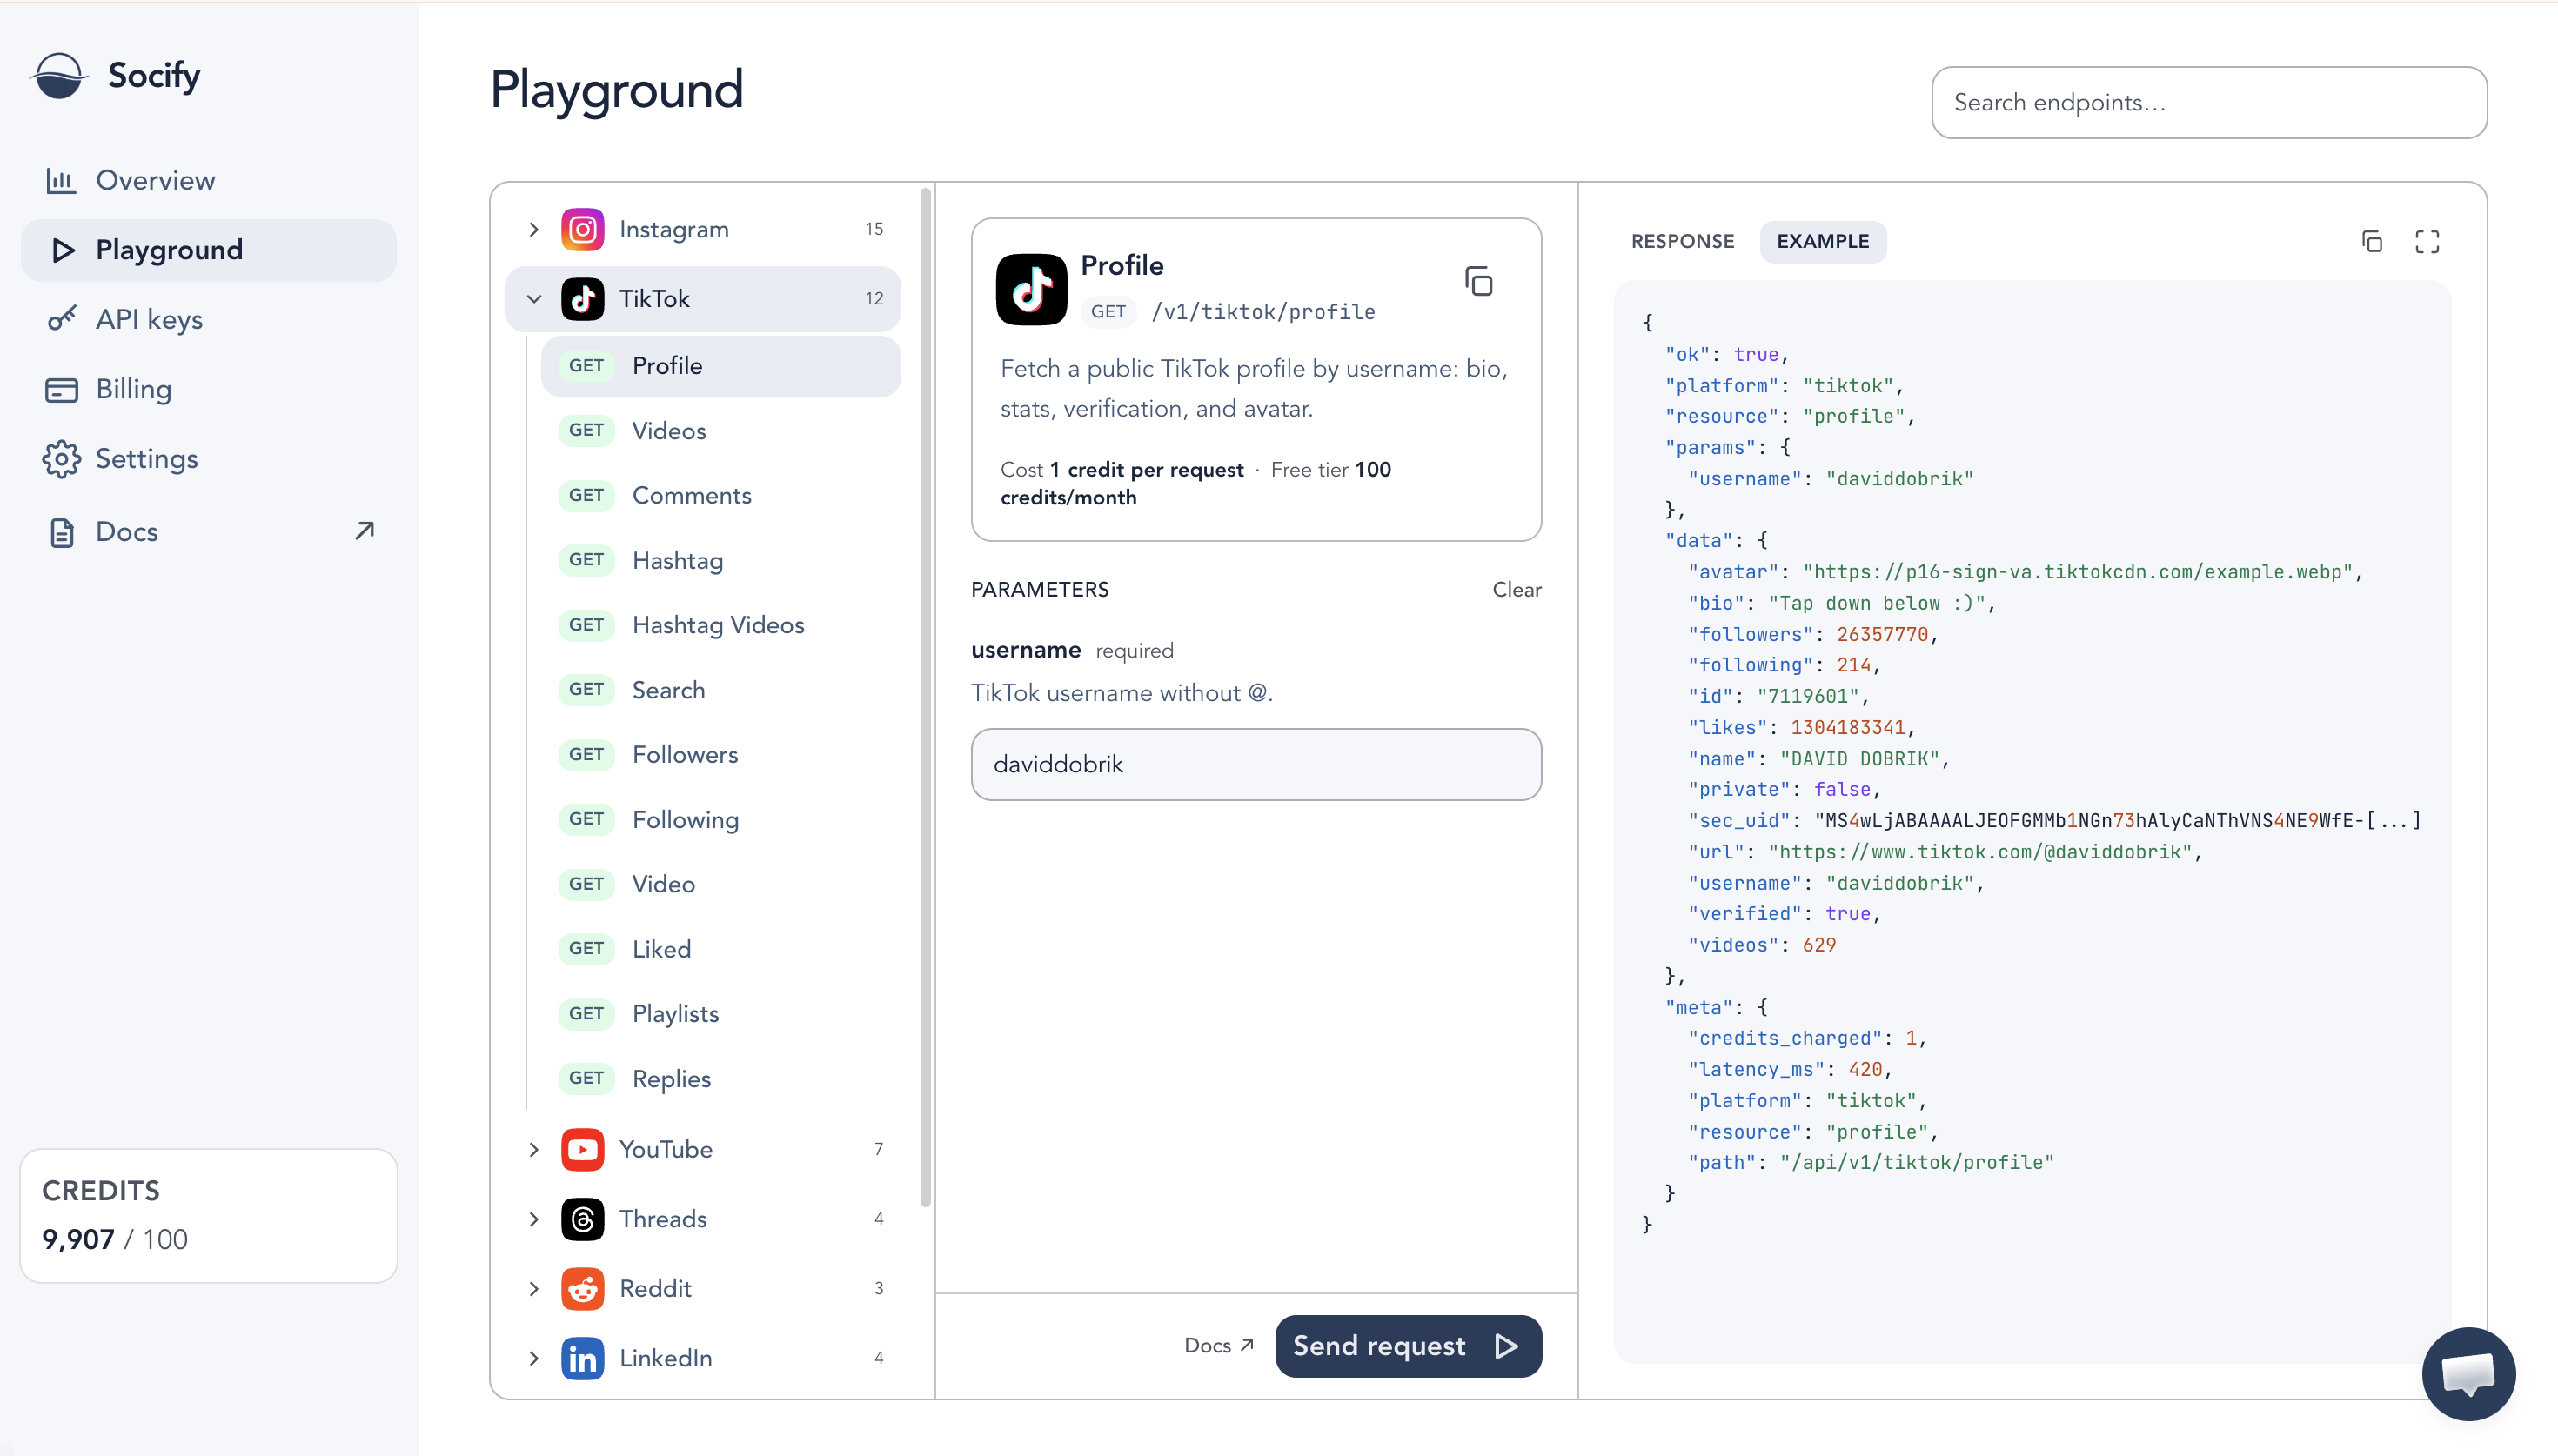The image size is (2558, 1456).
Task: Expand the response panel to fullscreen
Action: click(2426, 241)
